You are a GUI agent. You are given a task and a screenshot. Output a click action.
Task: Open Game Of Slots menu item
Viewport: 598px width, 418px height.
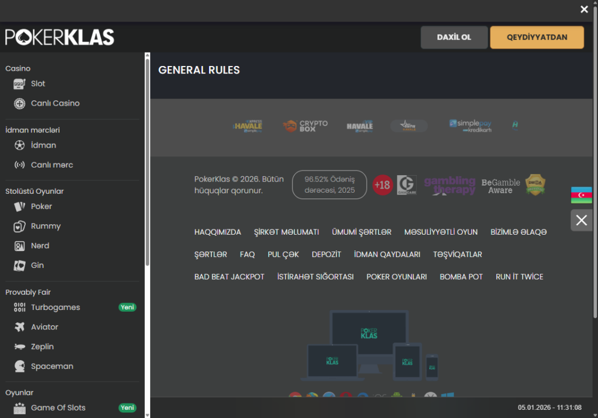[58, 408]
